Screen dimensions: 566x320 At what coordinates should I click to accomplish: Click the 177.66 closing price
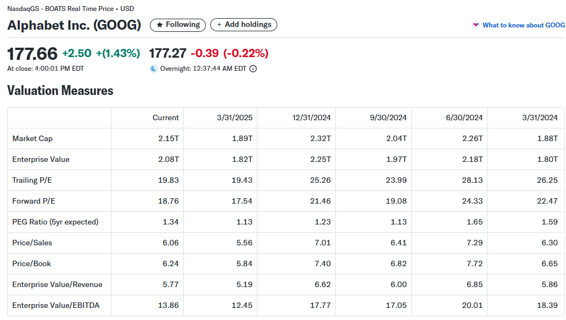[32, 54]
